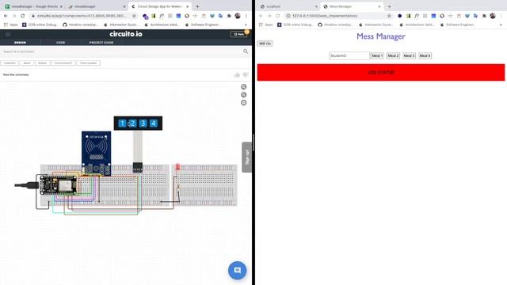507x285 pixels.
Task: Expand bookmarks overflow chevron in left browser
Action: [246, 25]
